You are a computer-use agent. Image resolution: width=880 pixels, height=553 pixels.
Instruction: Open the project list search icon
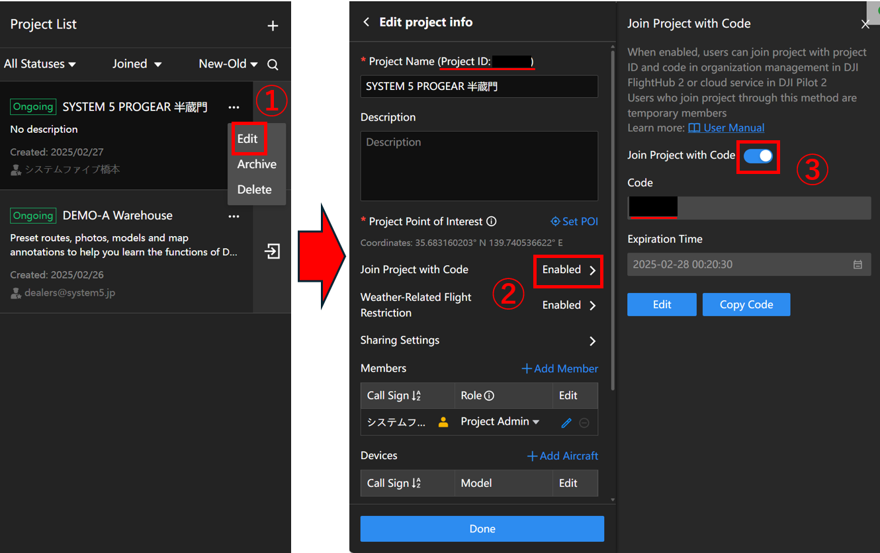coord(273,64)
